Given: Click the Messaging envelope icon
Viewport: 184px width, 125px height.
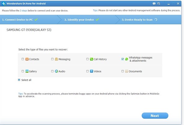Looking at the screenshot, I should pyautogui.click(x=56, y=59).
